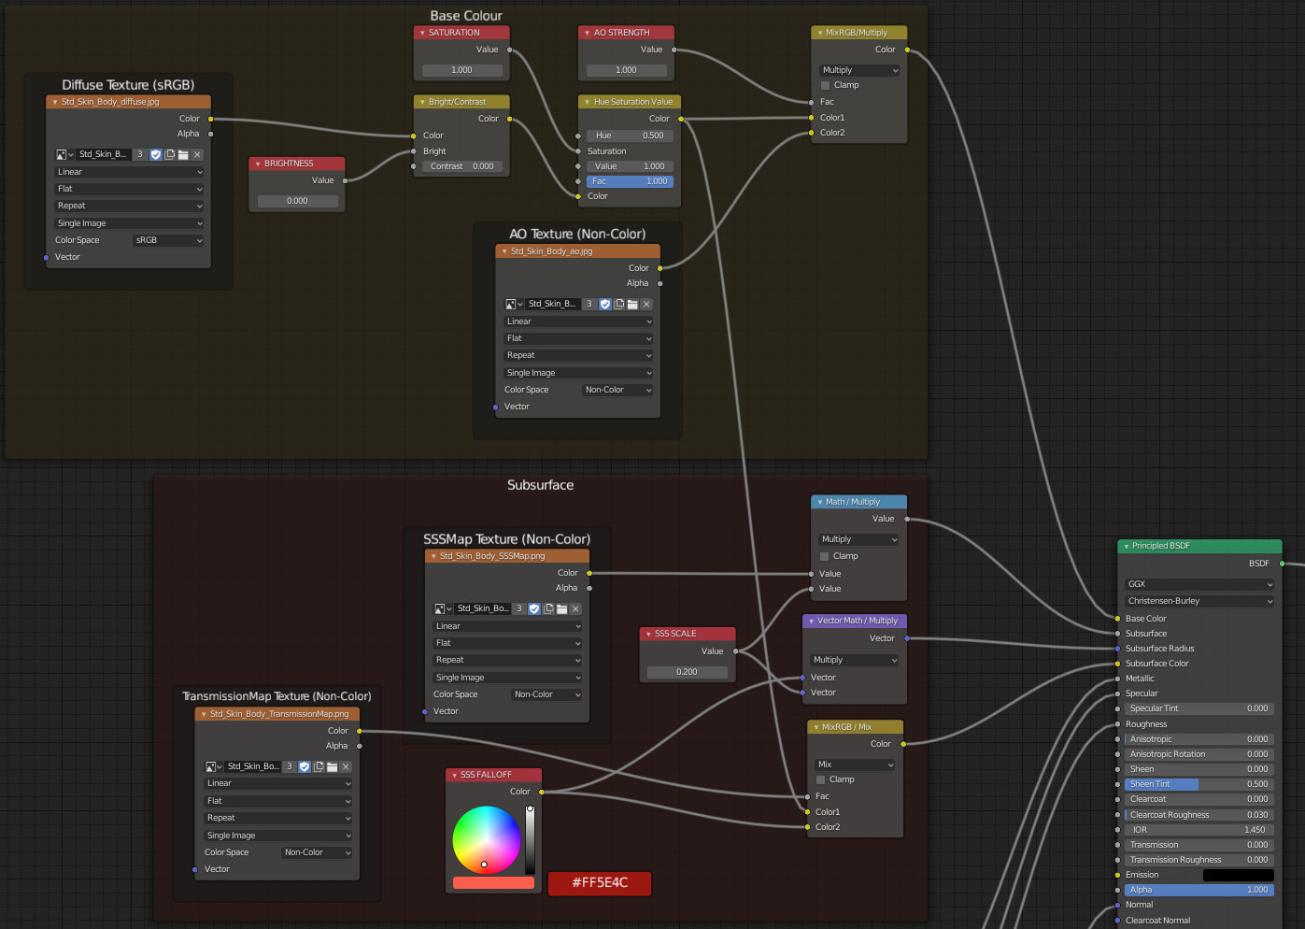
Task: Open Non-Color color space dropdown in AO node
Action: pyautogui.click(x=617, y=390)
